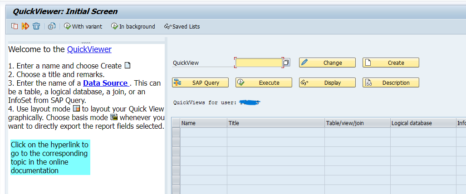Screen dimensions: 466x194
Task: Execute QuickView In background
Action: click(x=133, y=26)
